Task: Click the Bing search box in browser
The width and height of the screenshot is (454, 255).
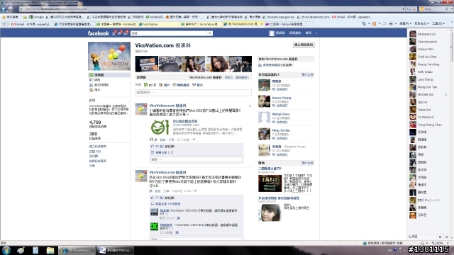Action: click(x=433, y=9)
